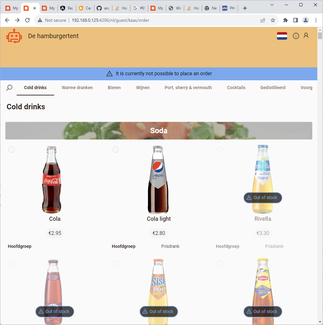Click pink bottle Out of stock badge
Viewport: 323px width, 325px height.
click(x=55, y=311)
